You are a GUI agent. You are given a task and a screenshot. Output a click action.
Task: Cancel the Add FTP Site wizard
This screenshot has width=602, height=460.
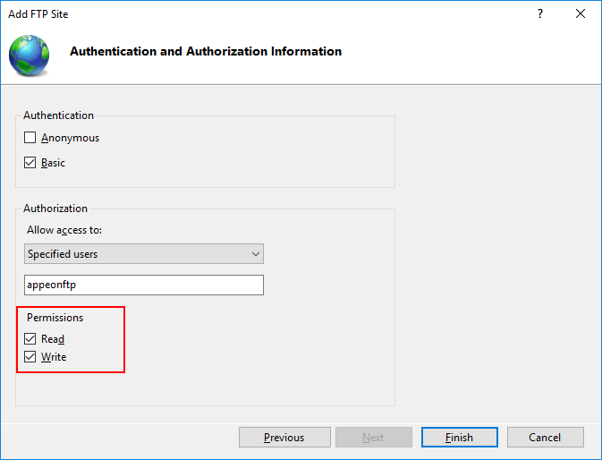click(x=545, y=438)
